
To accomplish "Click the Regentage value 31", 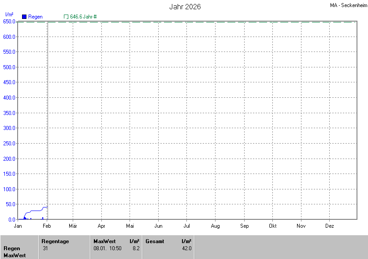I will pos(45,248).
